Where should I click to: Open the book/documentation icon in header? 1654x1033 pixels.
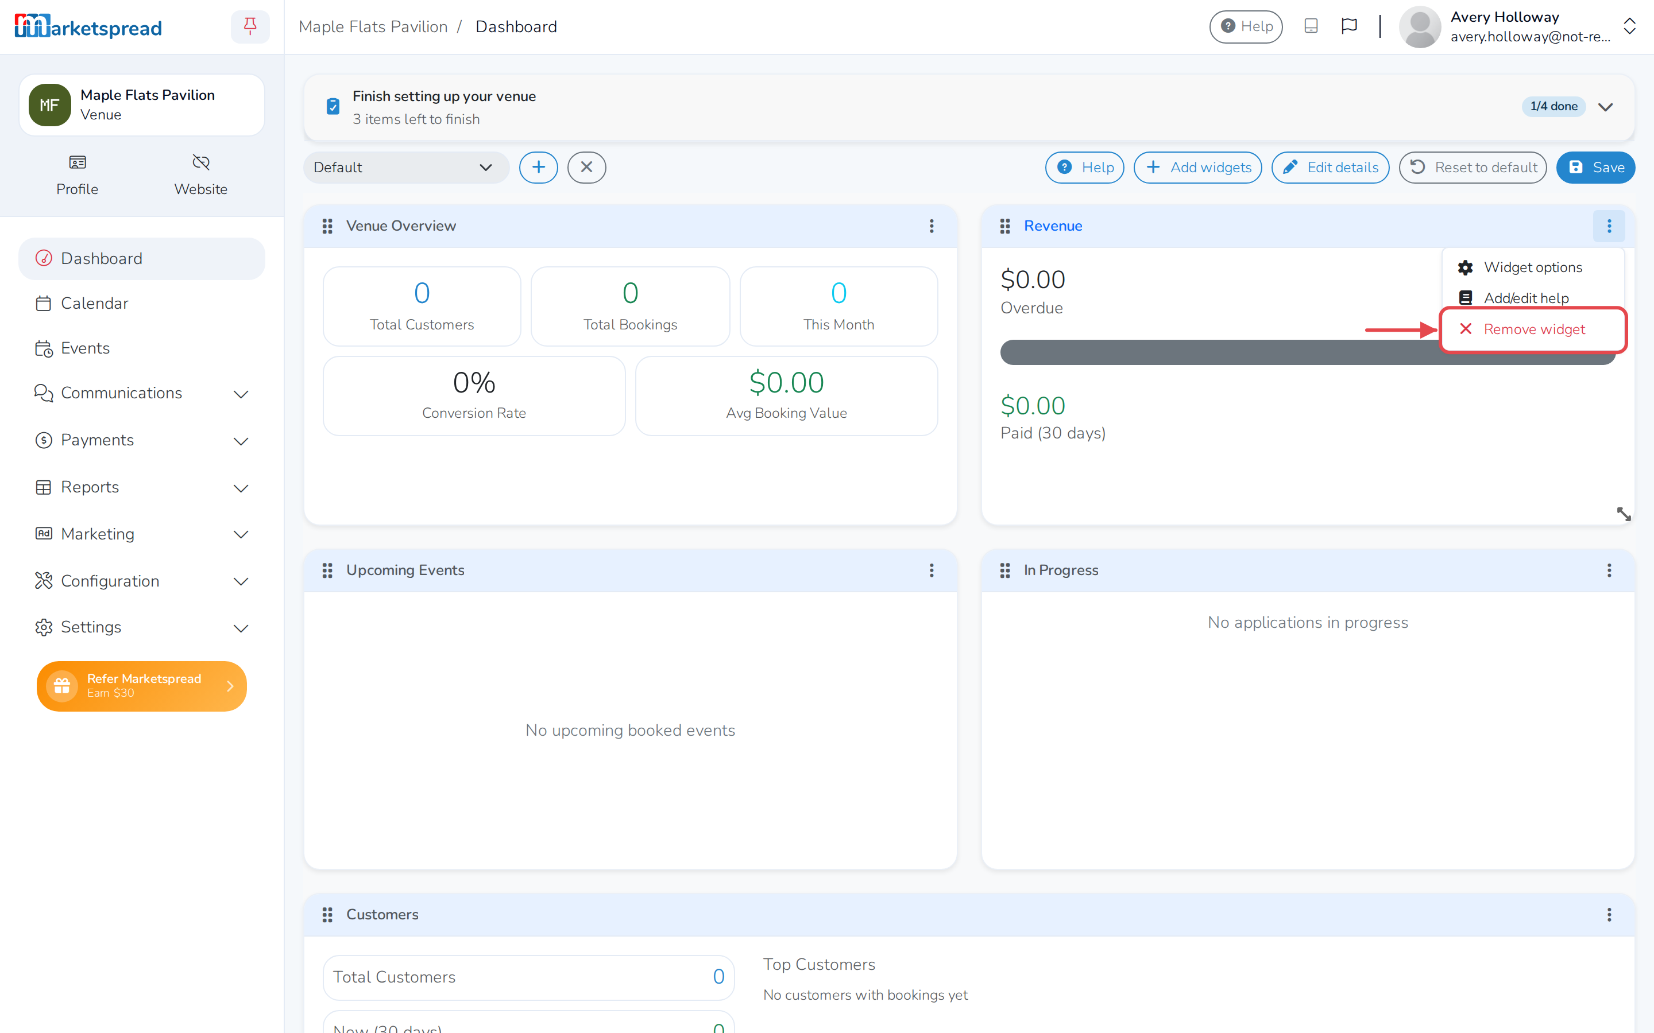click(x=1310, y=26)
